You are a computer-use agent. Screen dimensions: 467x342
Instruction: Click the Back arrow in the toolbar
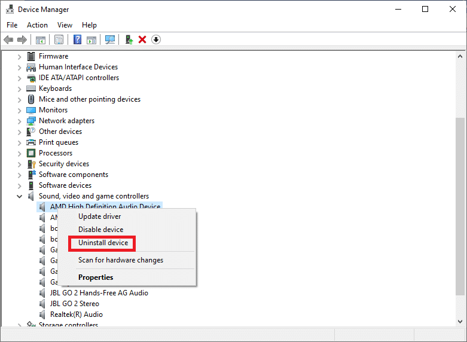click(8, 39)
